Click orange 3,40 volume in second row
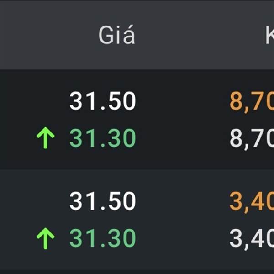Viewport: 274px width, 274px height. 251,201
